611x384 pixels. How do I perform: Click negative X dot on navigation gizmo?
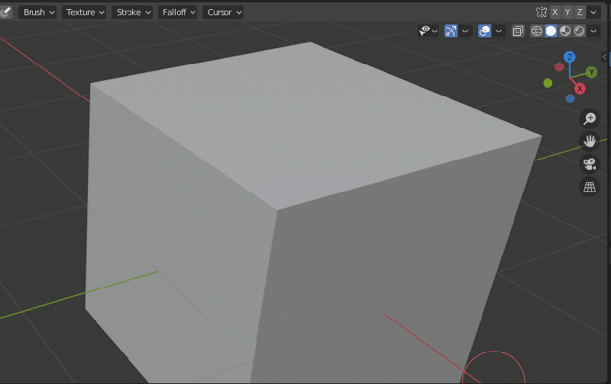[559, 67]
